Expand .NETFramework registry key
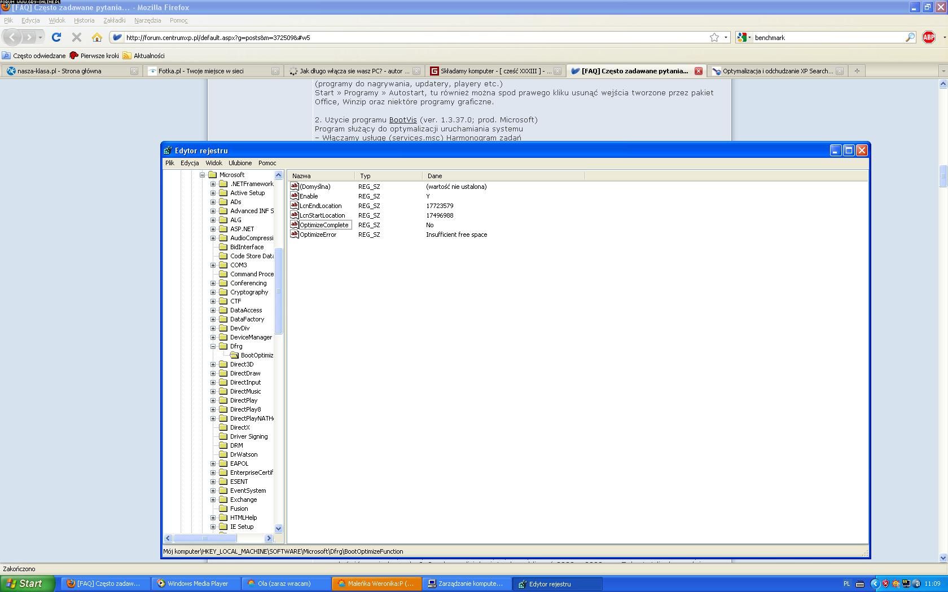Image resolution: width=948 pixels, height=592 pixels. 213,184
